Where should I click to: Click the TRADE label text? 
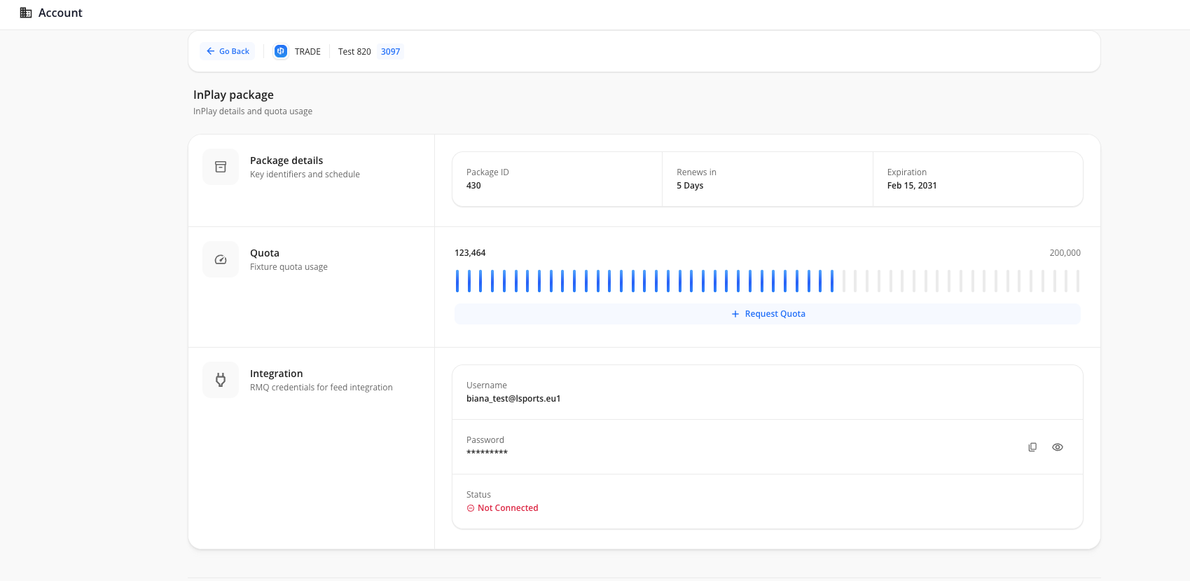tap(307, 51)
